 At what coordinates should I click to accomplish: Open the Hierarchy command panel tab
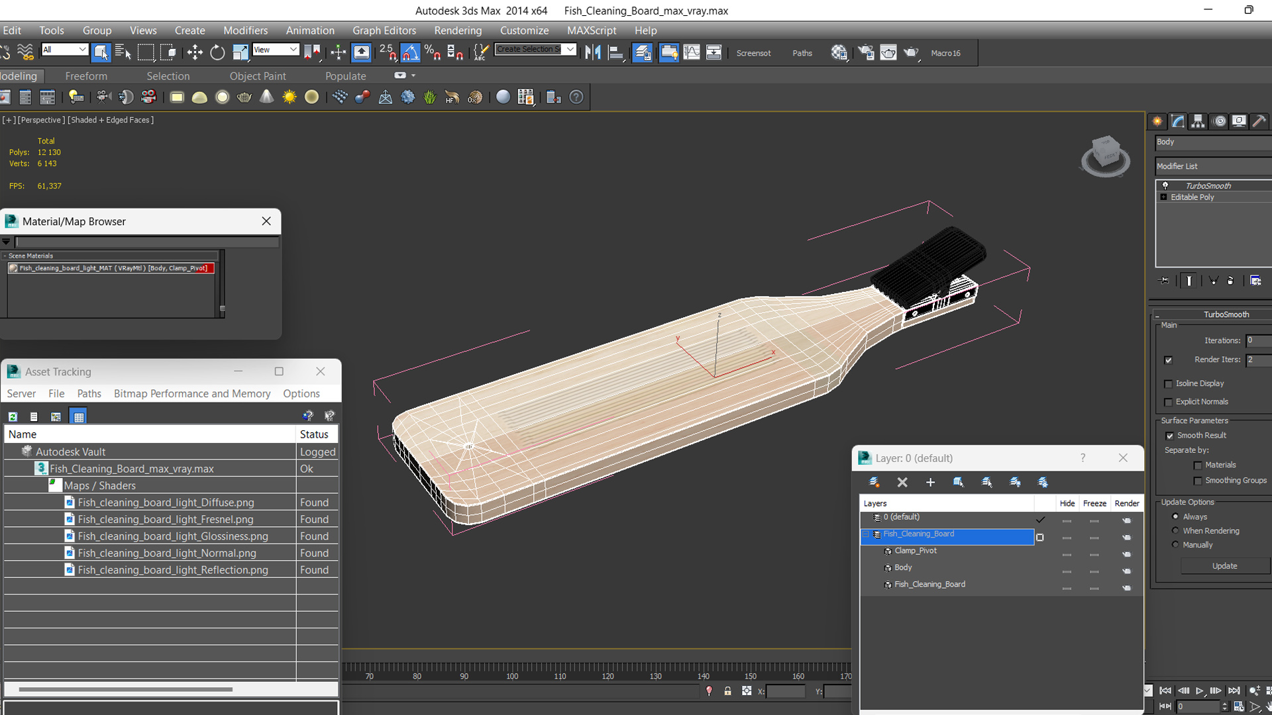tap(1198, 121)
